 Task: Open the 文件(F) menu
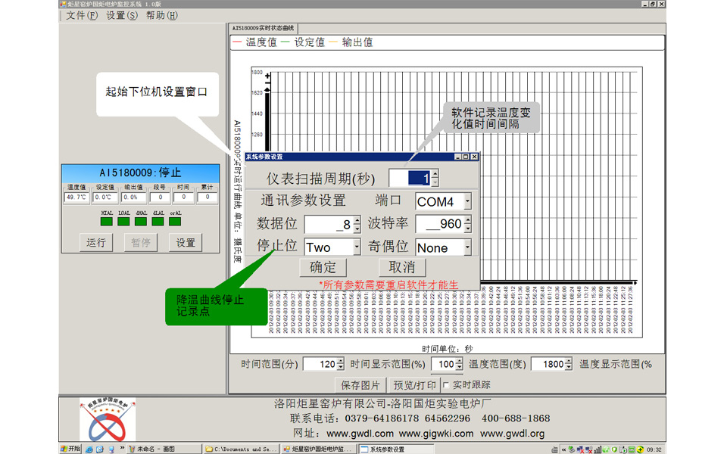[x=82, y=15]
